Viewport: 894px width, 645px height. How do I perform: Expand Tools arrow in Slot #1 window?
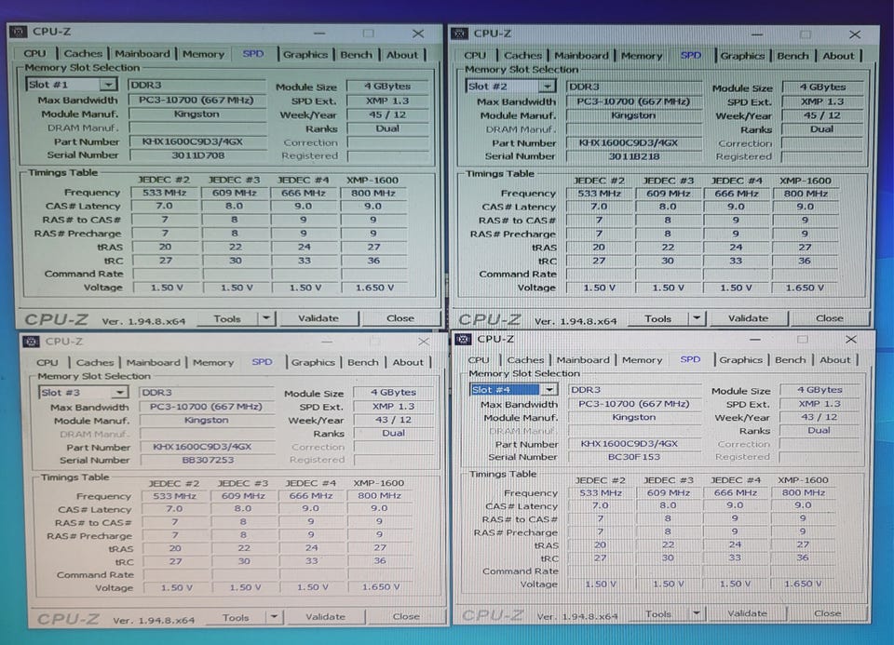266,318
